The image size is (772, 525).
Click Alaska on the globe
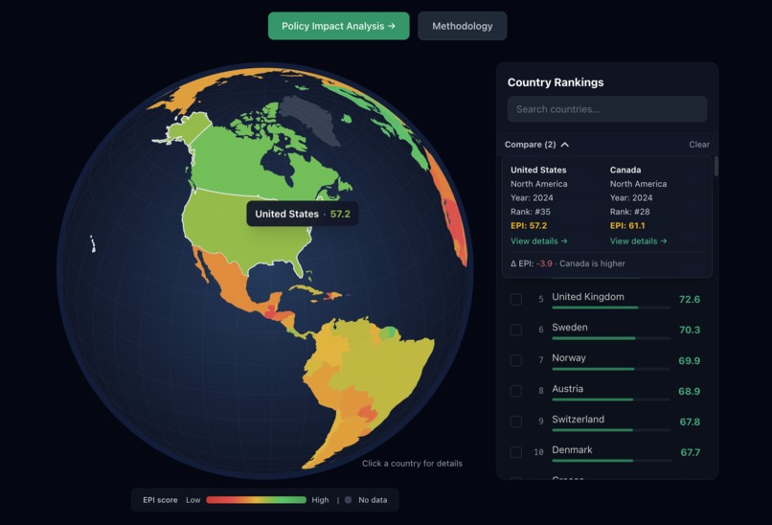[190, 127]
